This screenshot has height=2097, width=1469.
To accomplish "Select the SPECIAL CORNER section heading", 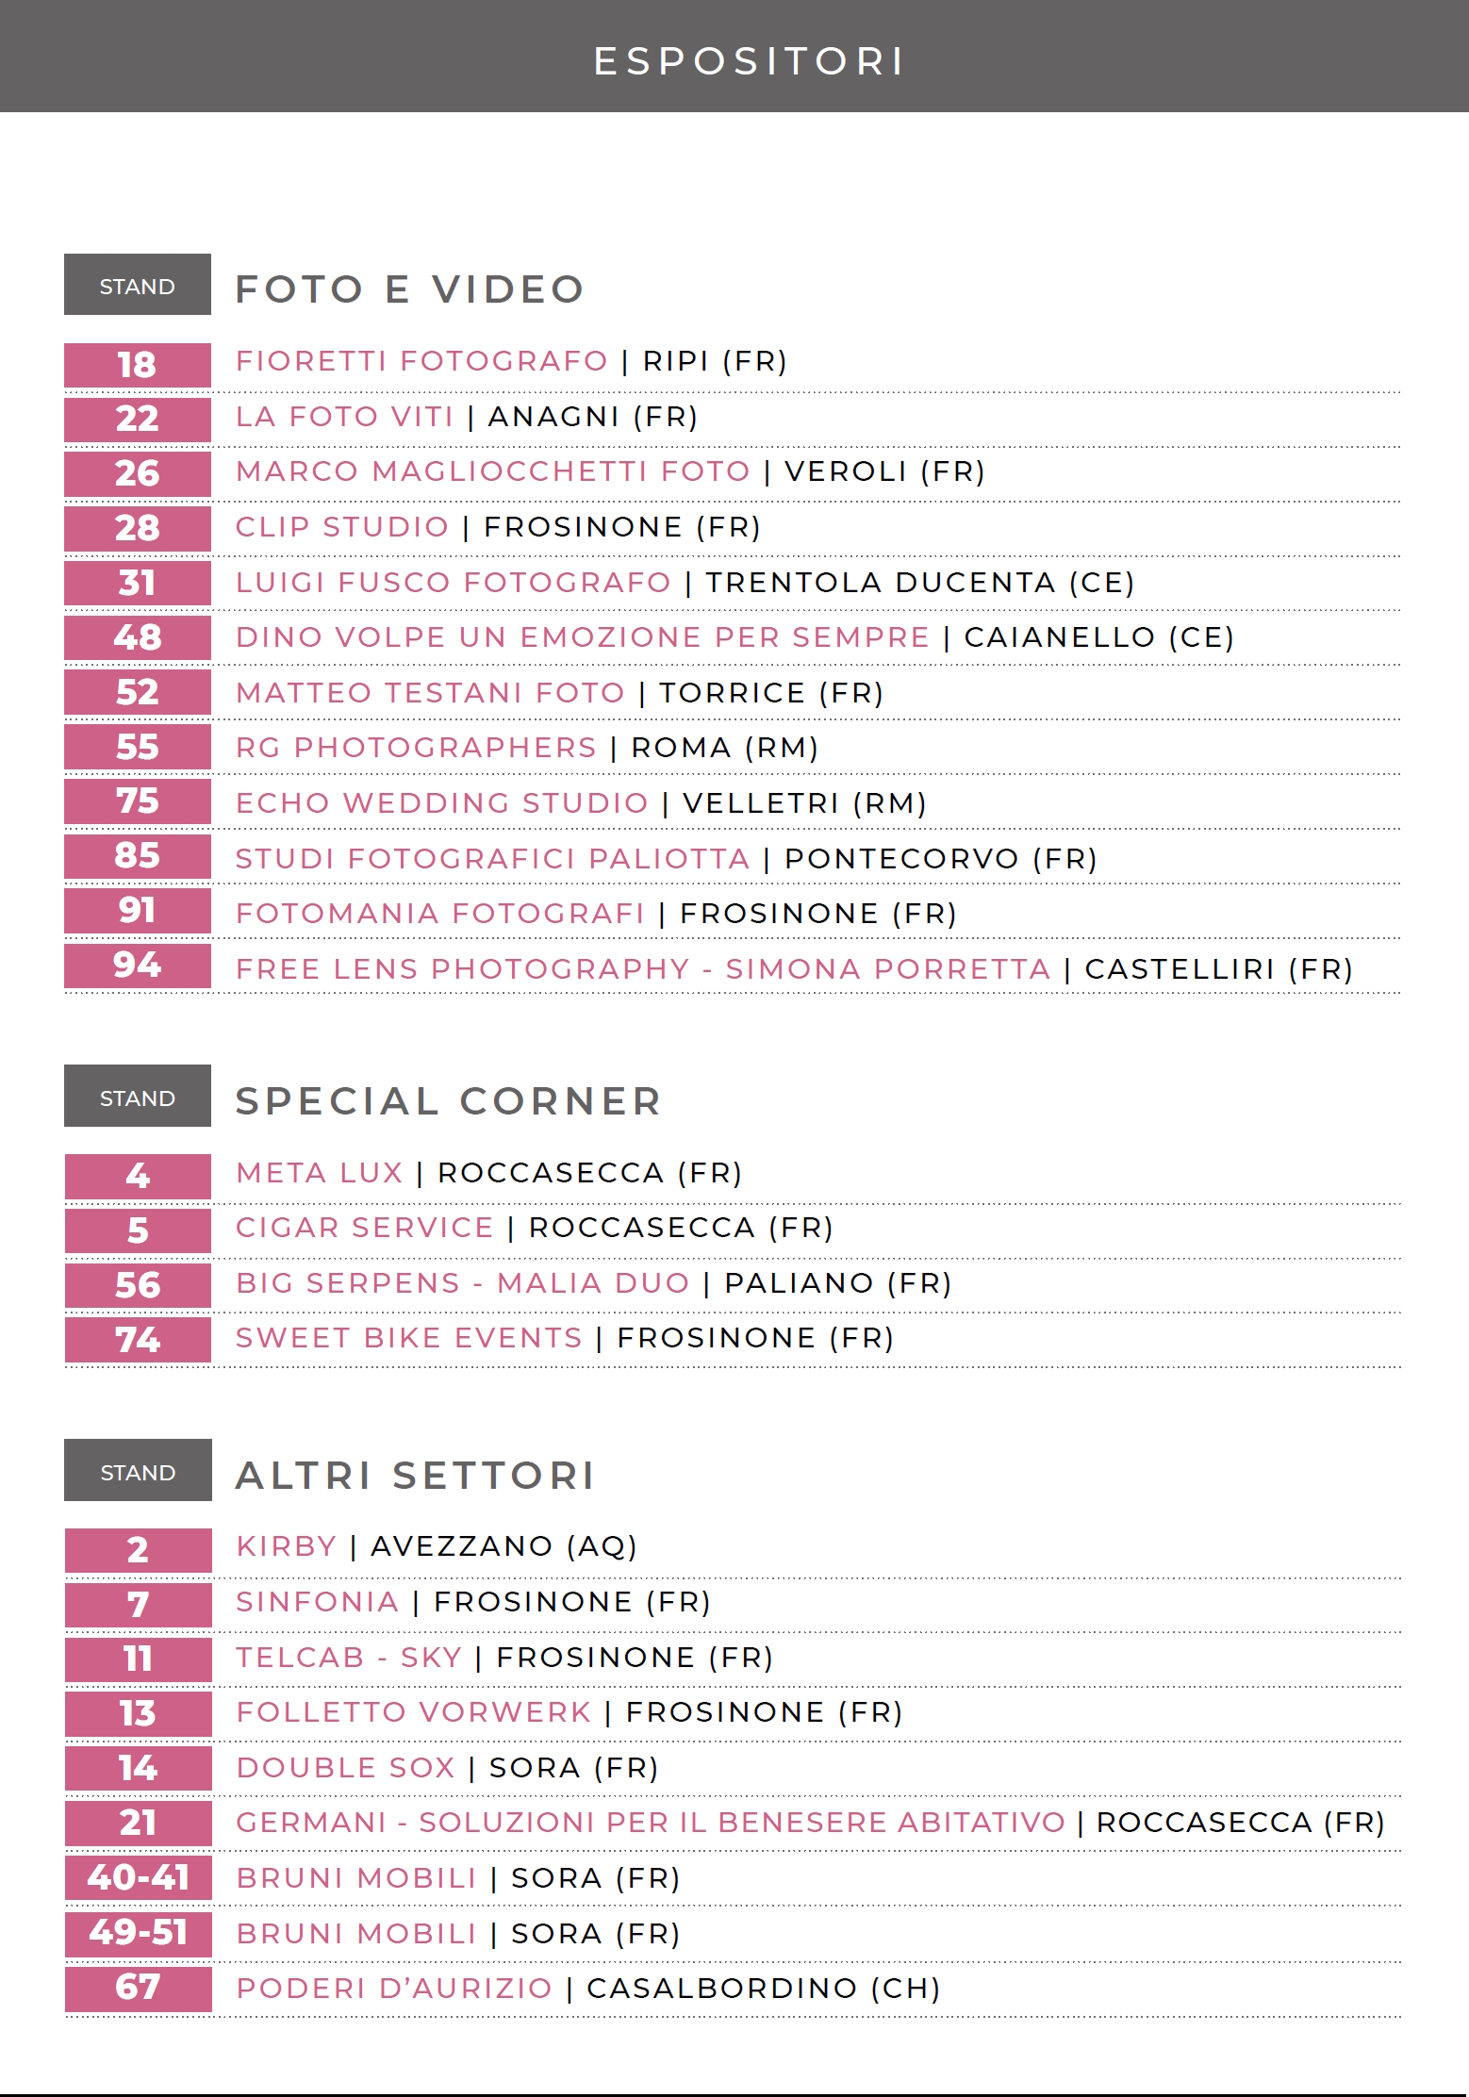I will tap(449, 1101).
